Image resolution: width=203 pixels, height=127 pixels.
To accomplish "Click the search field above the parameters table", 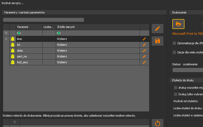I will coord(43,20).
